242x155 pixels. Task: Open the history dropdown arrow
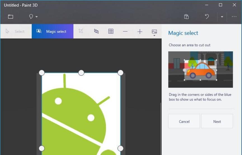coord(222,17)
